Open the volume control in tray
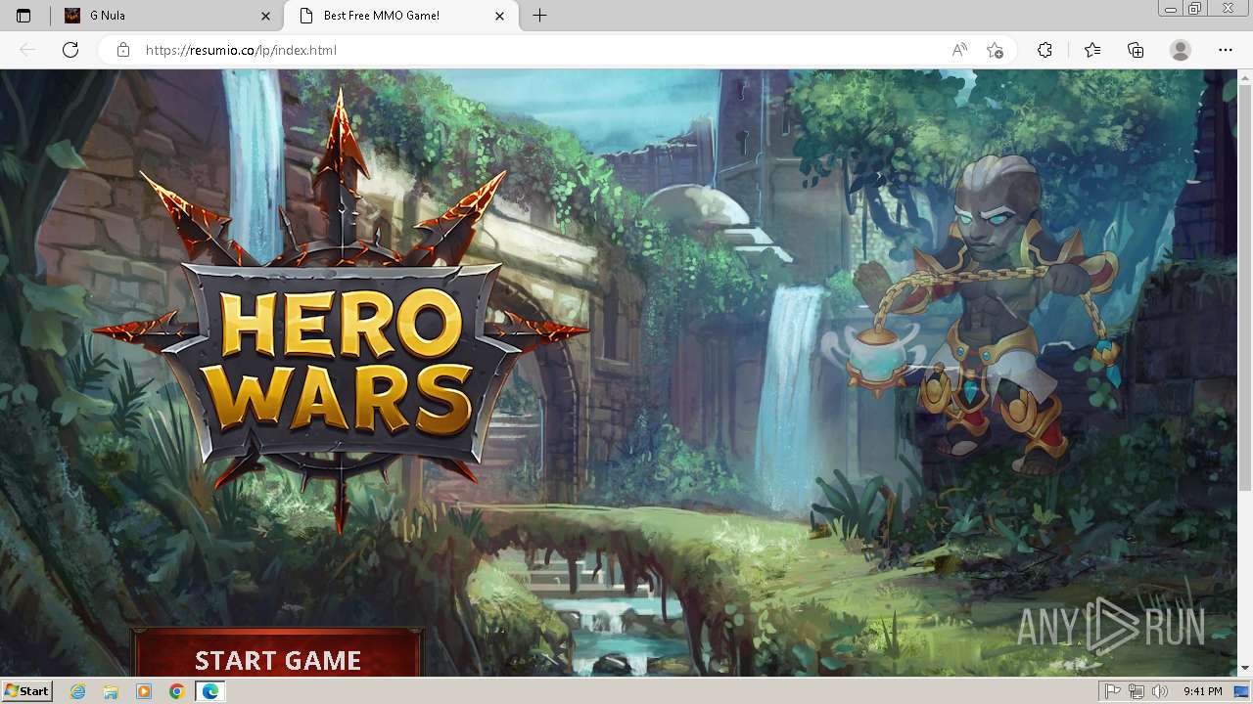Viewport: 1253px width, 704px height. (1160, 691)
